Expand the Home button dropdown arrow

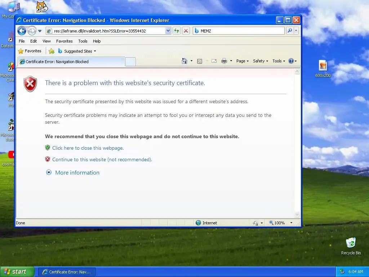tap(191, 61)
